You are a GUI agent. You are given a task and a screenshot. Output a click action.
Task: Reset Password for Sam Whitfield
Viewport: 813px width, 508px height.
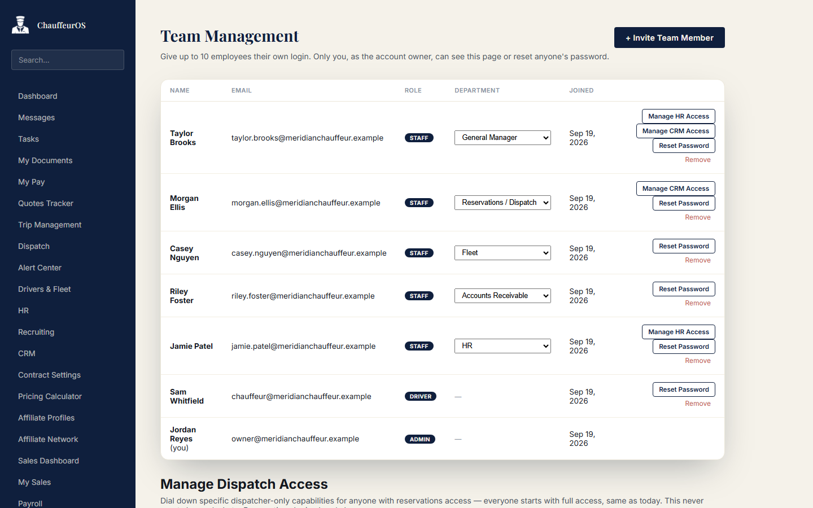(x=684, y=389)
